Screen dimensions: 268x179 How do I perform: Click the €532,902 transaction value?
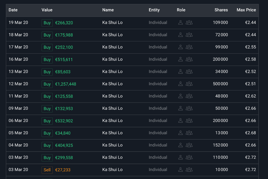coord(64,121)
